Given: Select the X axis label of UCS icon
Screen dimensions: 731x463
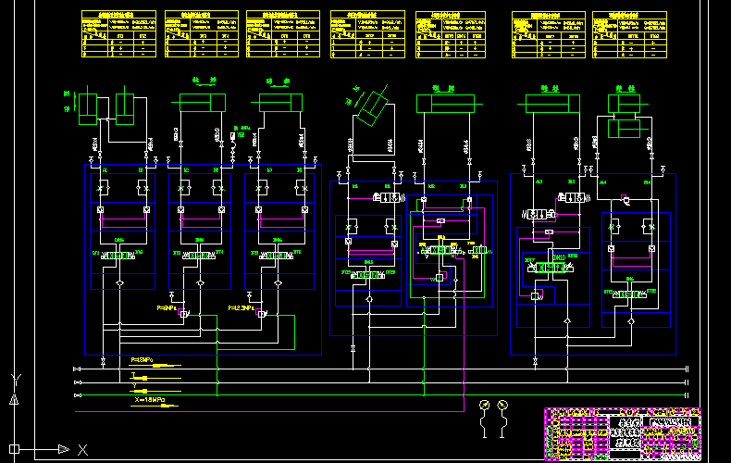Looking at the screenshot, I should point(82,449).
